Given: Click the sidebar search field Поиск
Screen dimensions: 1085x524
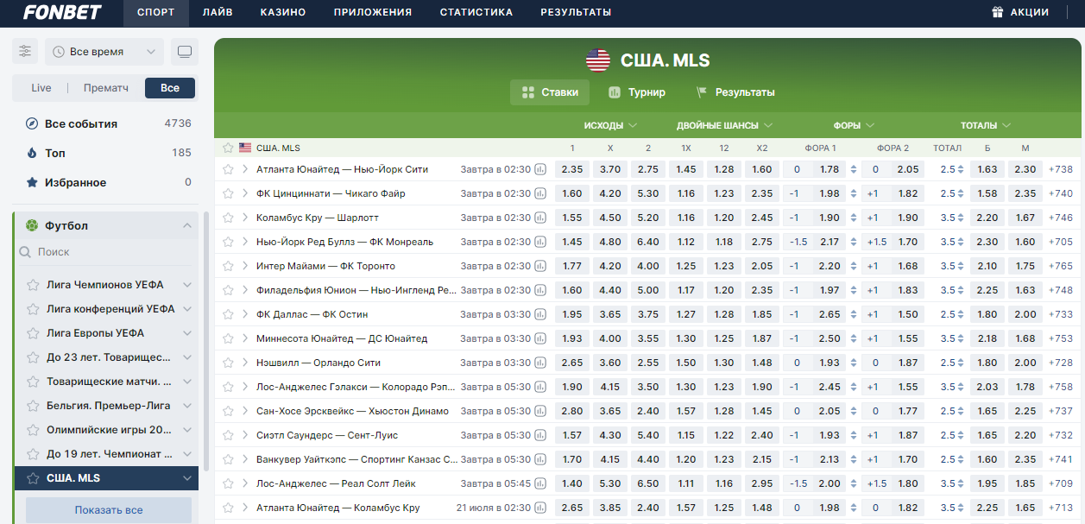Looking at the screenshot, I should pos(108,252).
